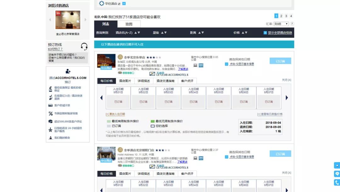340x192 pixels.
Task: Show previous viewed hotel in sidebar carousel
Action: tap(50, 20)
